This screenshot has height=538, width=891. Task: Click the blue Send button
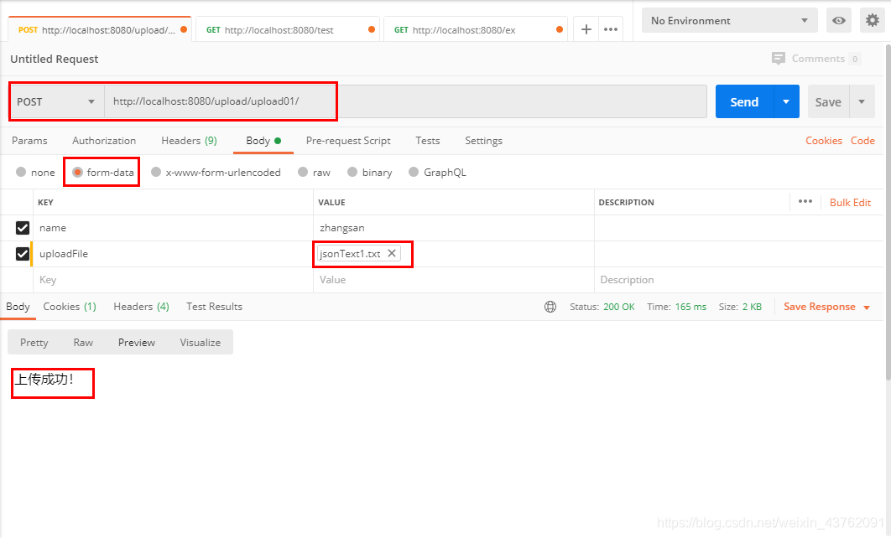pos(744,101)
